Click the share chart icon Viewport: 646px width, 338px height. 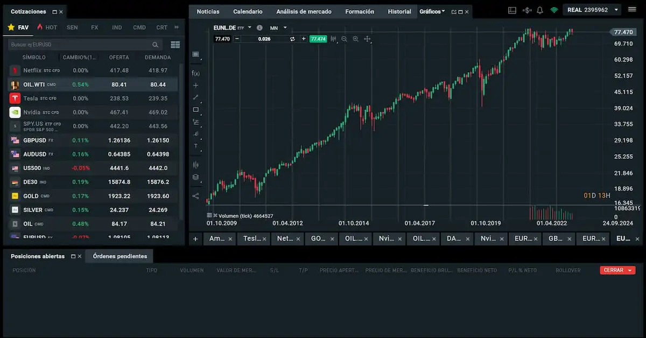click(195, 196)
